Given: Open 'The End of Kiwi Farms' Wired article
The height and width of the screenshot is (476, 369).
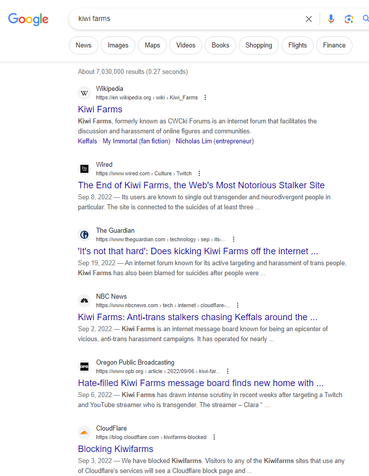Looking at the screenshot, I should (201, 185).
